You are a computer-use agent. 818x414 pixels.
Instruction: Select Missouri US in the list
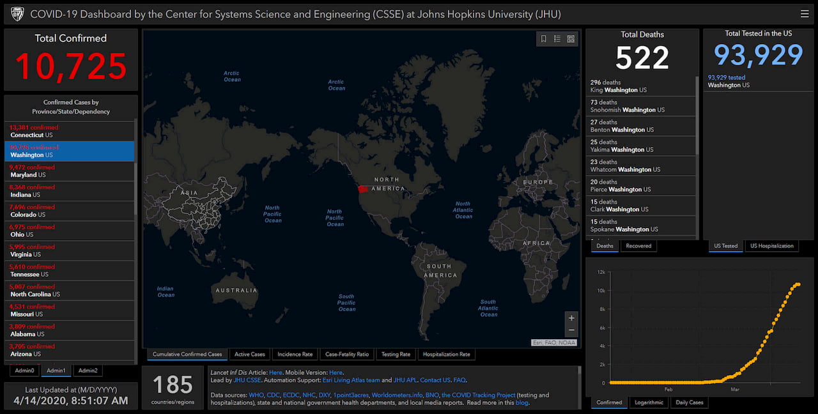coord(70,310)
